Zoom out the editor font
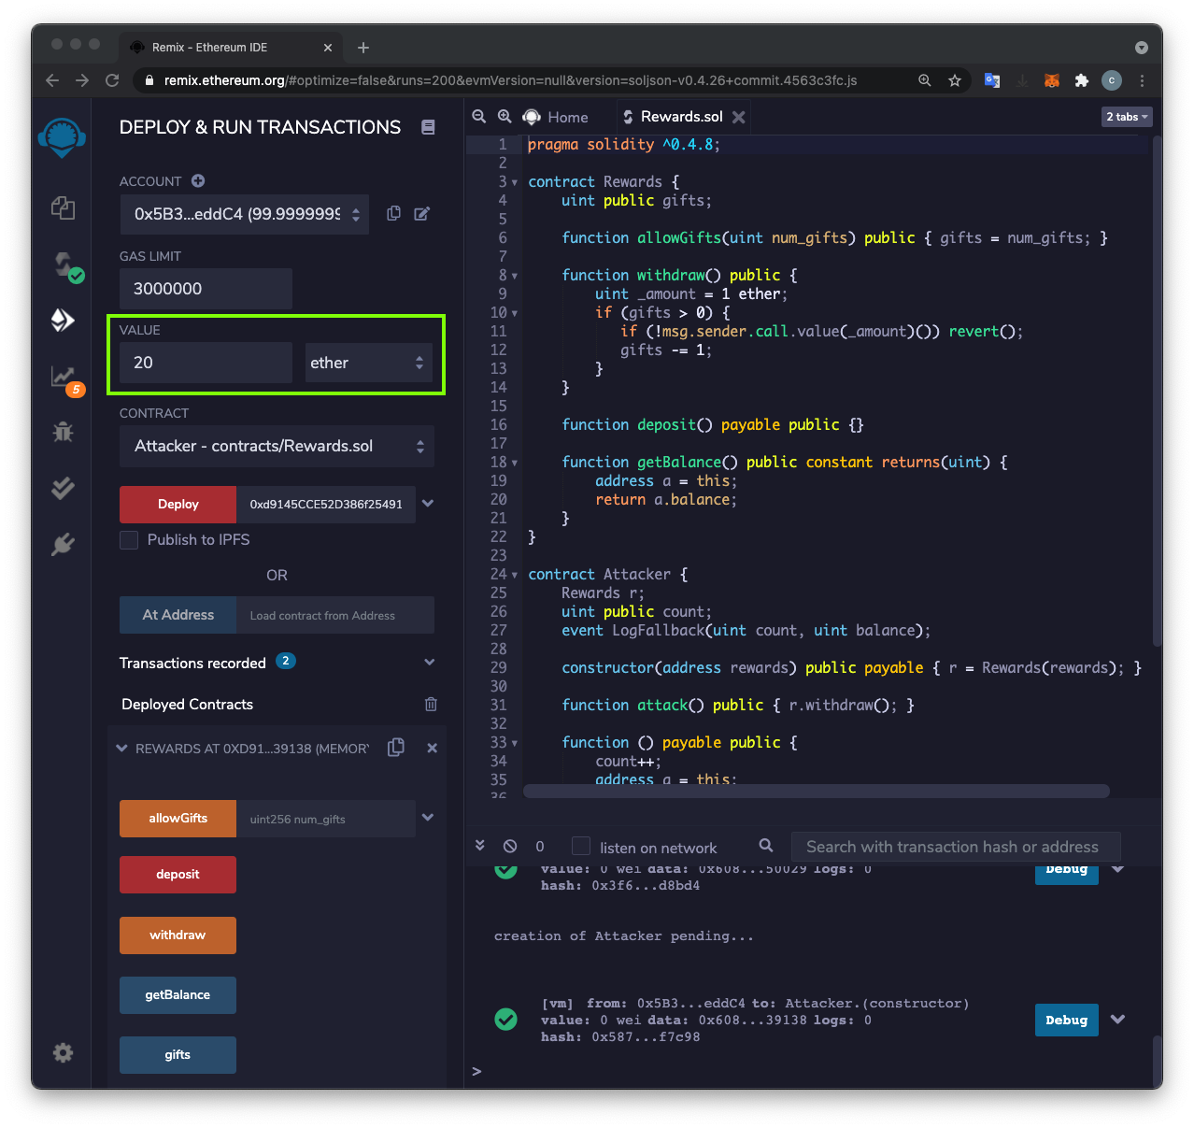 (x=479, y=116)
